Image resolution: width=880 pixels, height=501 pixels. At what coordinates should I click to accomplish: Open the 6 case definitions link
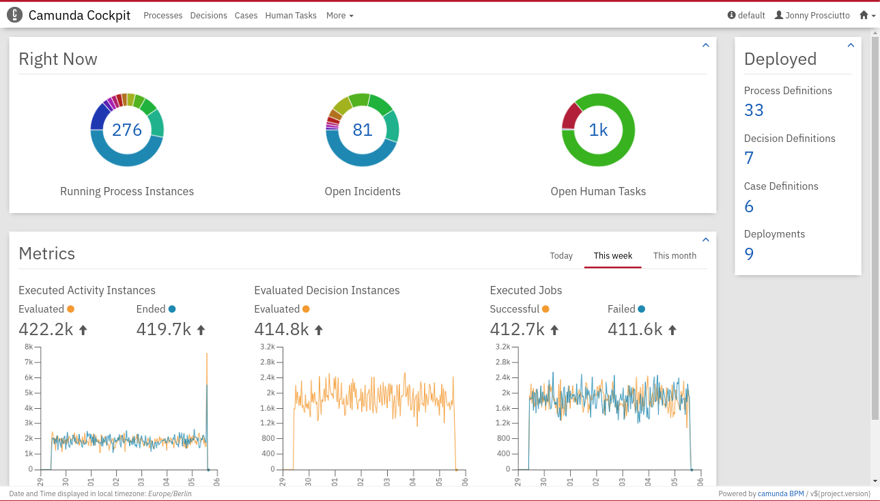tap(749, 206)
